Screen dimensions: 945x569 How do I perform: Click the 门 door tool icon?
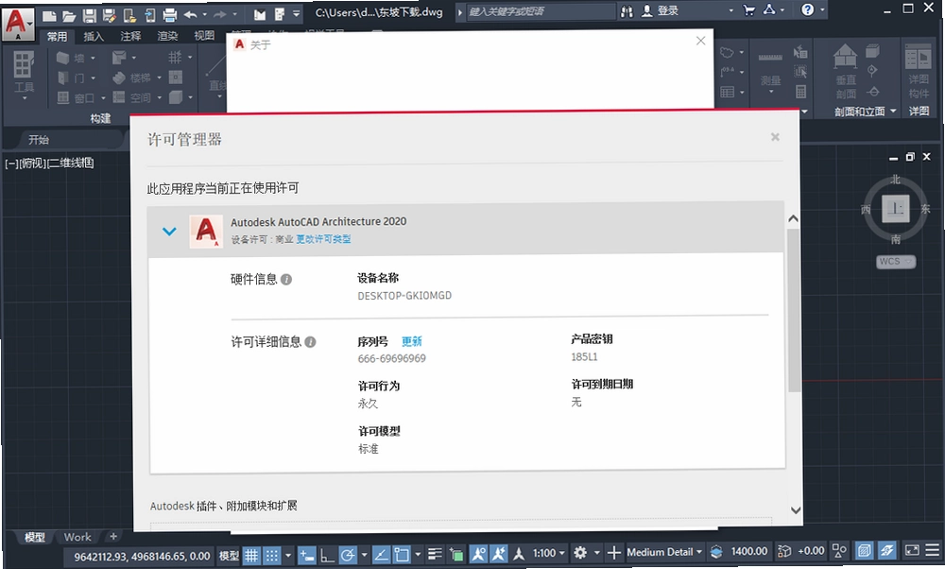[x=62, y=78]
